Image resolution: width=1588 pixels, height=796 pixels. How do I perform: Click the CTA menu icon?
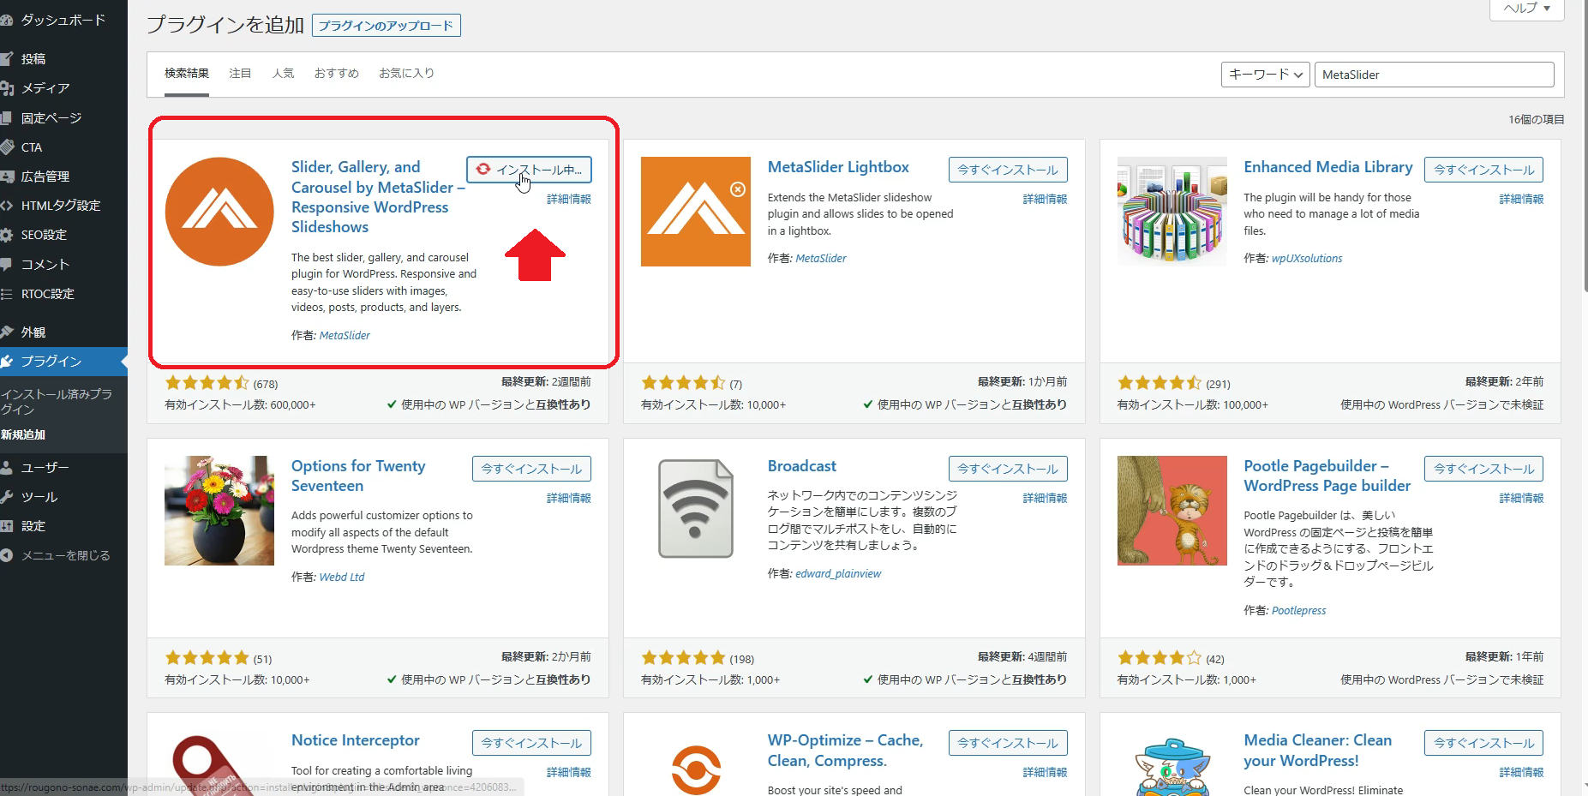click(x=6, y=147)
